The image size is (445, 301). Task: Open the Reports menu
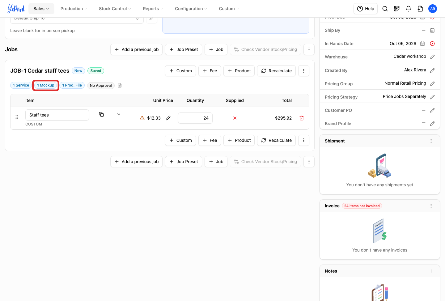153,9
